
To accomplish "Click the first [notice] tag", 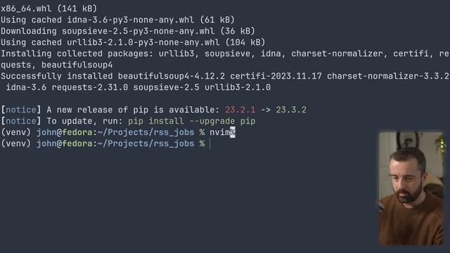I will [x=21, y=110].
